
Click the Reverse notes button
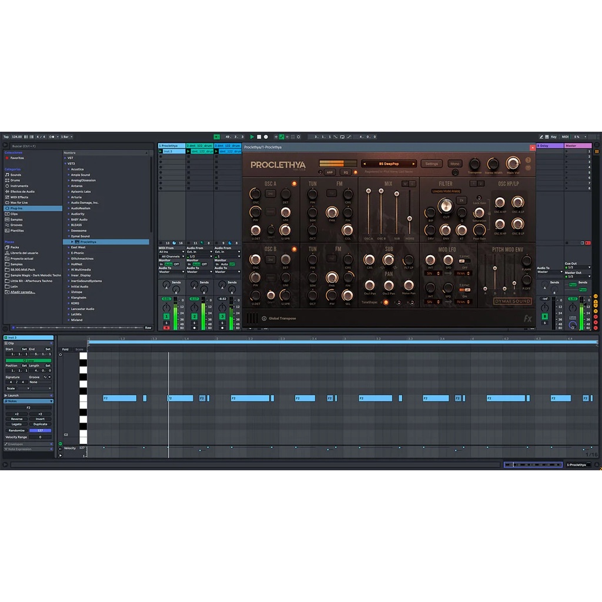(x=16, y=419)
